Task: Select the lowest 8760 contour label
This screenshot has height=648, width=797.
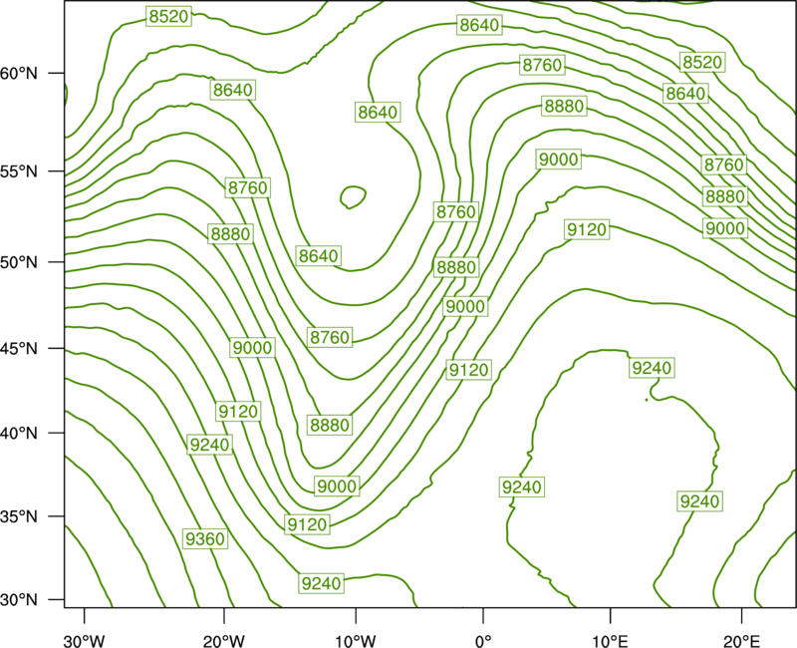Action: pos(330,337)
